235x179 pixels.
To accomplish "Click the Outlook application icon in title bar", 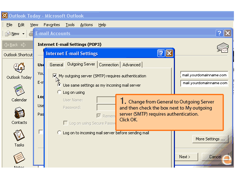I will click(5, 15).
